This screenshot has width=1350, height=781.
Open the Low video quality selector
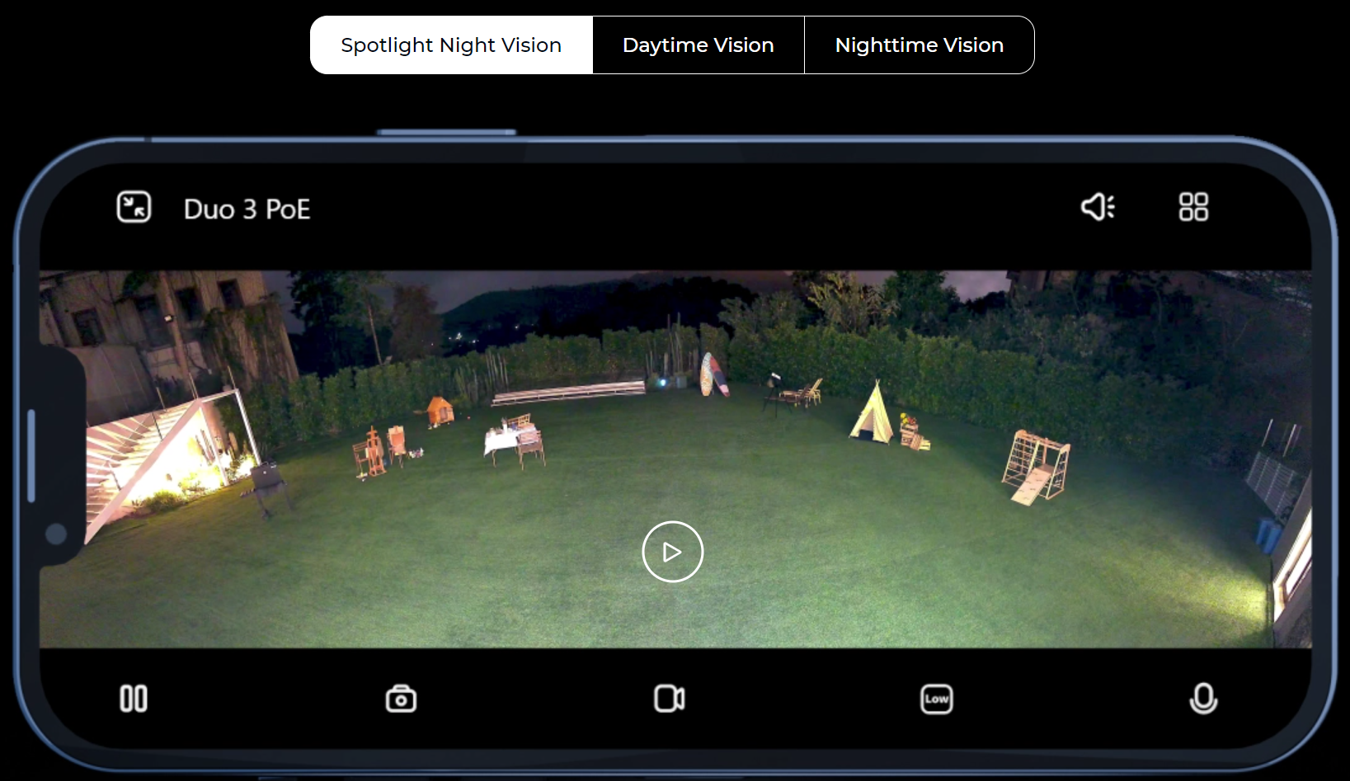point(936,699)
